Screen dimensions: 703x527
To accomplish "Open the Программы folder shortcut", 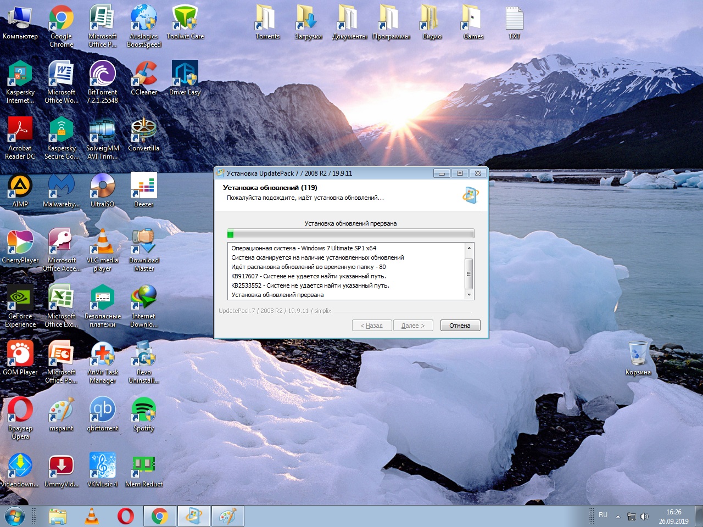I will click(x=391, y=23).
